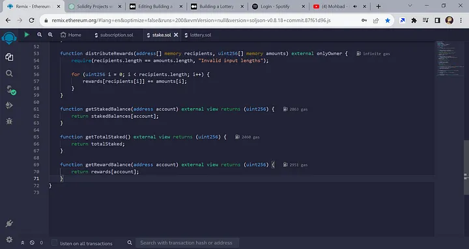
Task: Reload the Remix page
Action: click(x=31, y=20)
